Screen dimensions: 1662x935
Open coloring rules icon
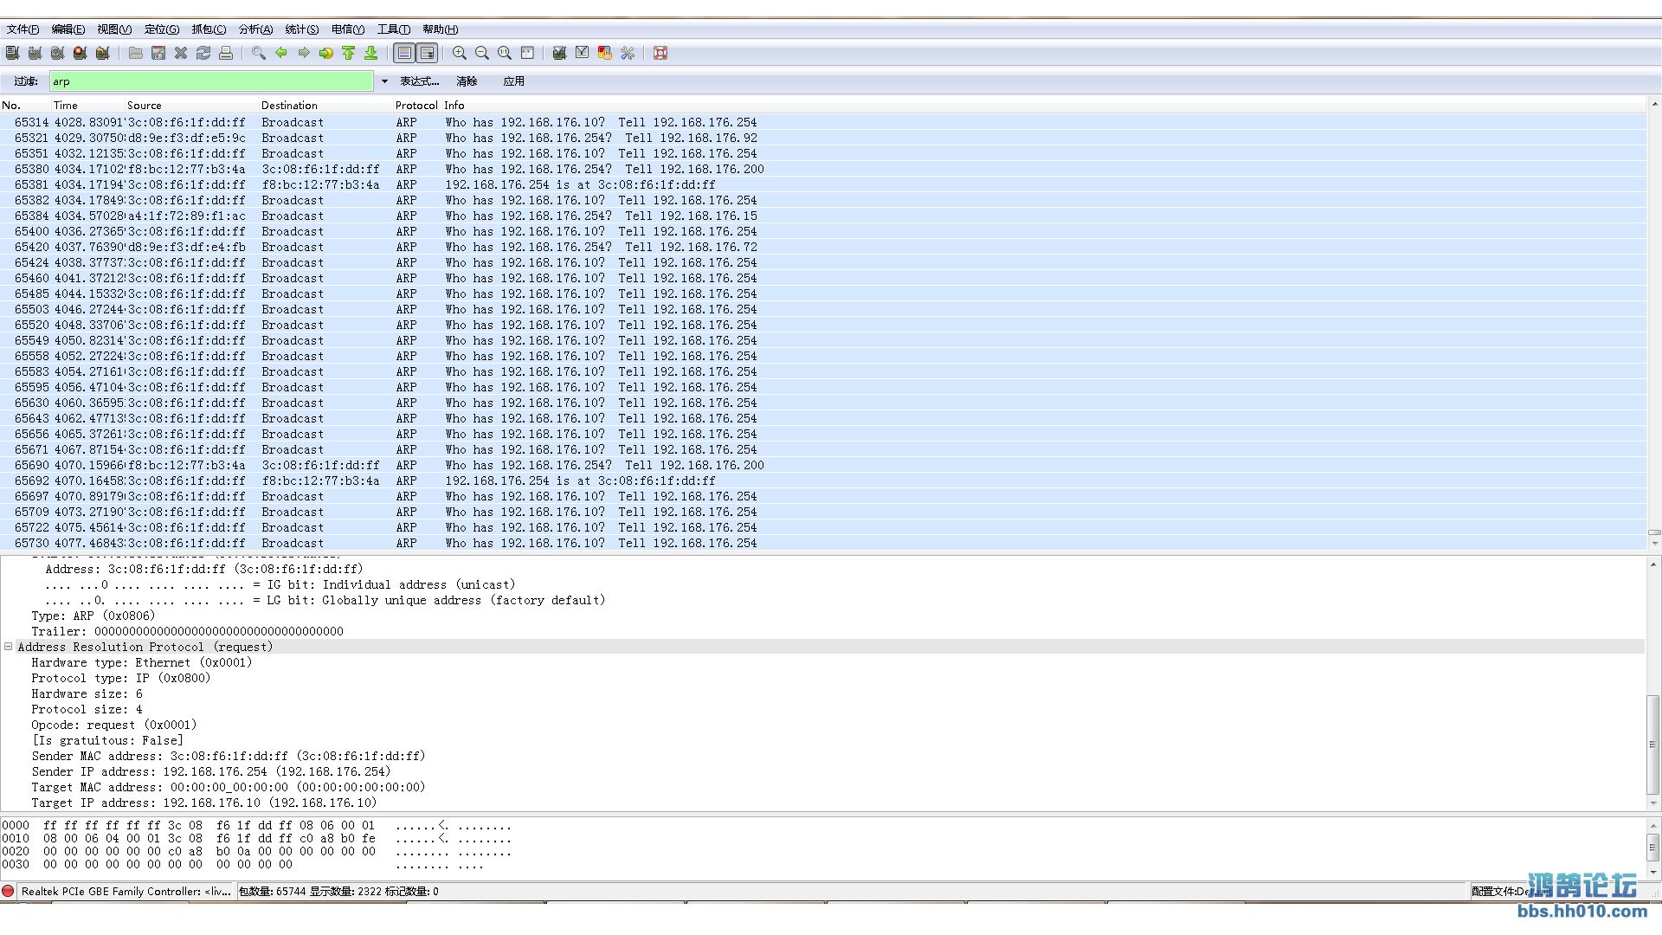605,53
